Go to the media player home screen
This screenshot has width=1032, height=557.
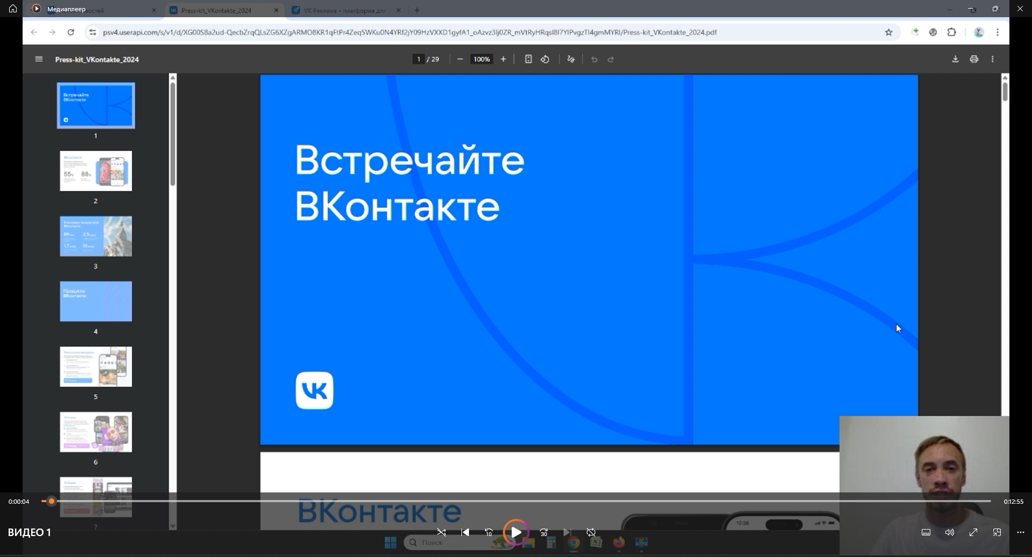point(13,9)
